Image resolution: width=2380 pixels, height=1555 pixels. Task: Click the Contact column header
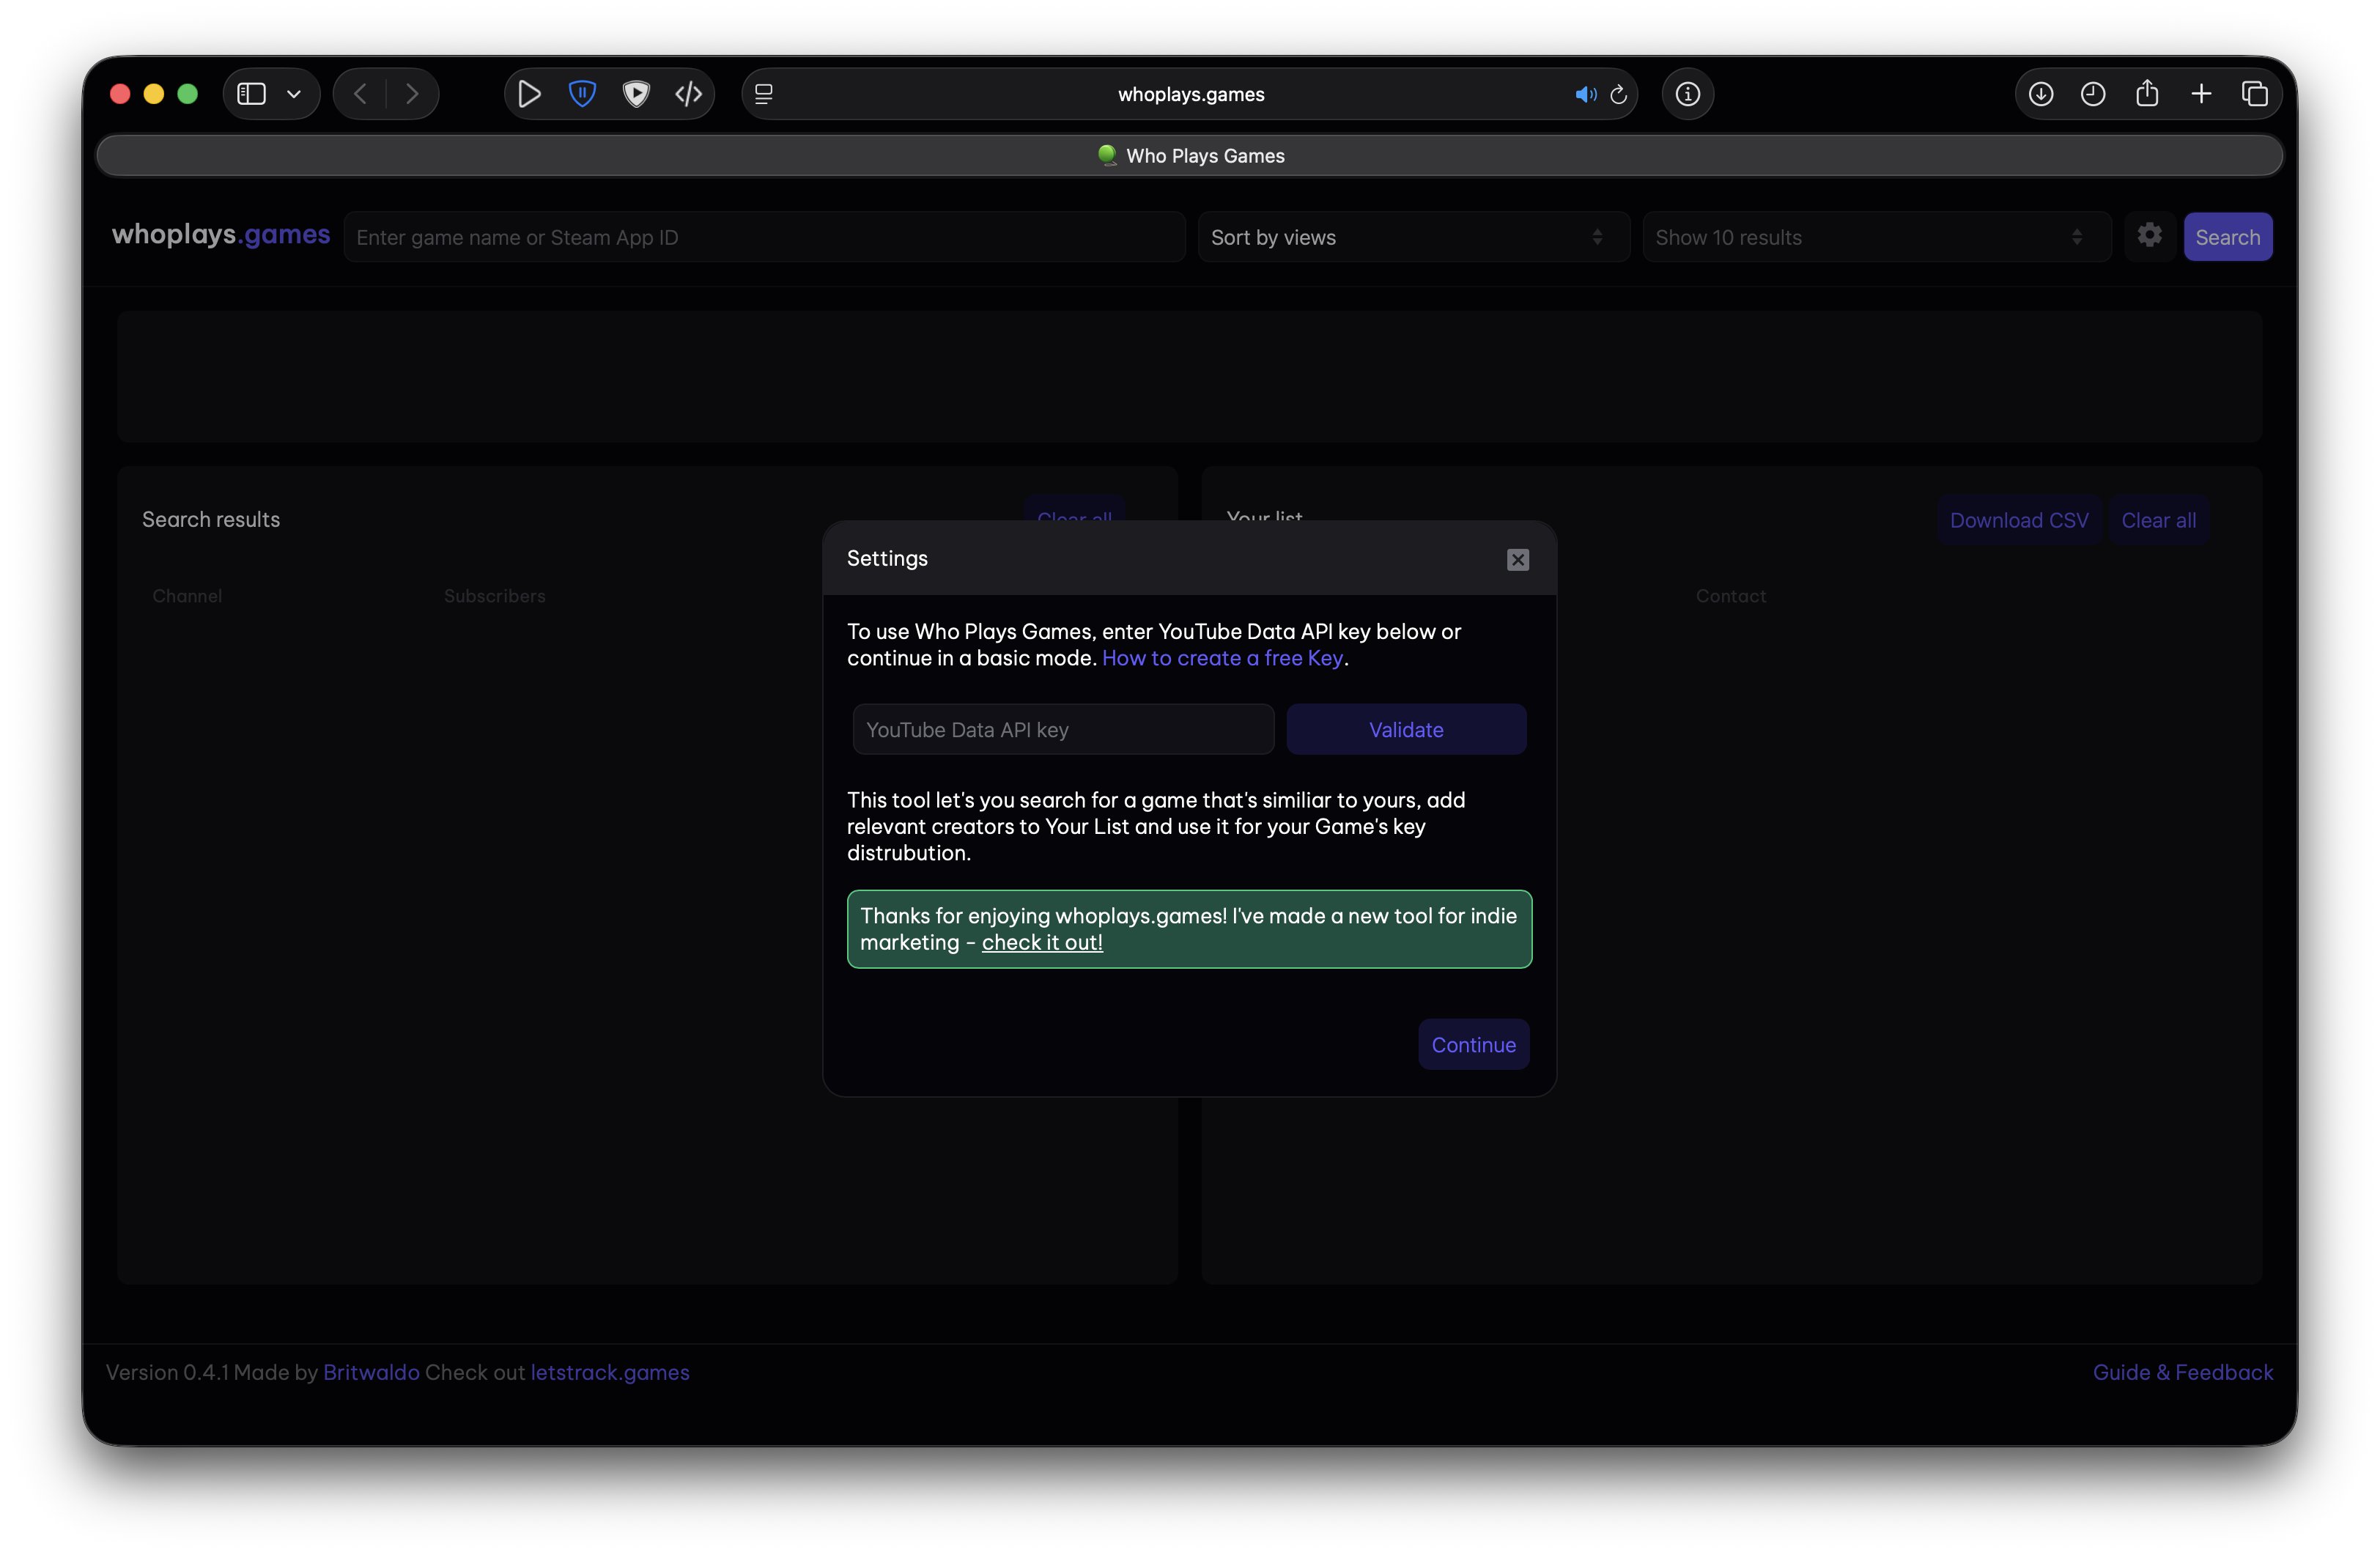tap(1731, 596)
